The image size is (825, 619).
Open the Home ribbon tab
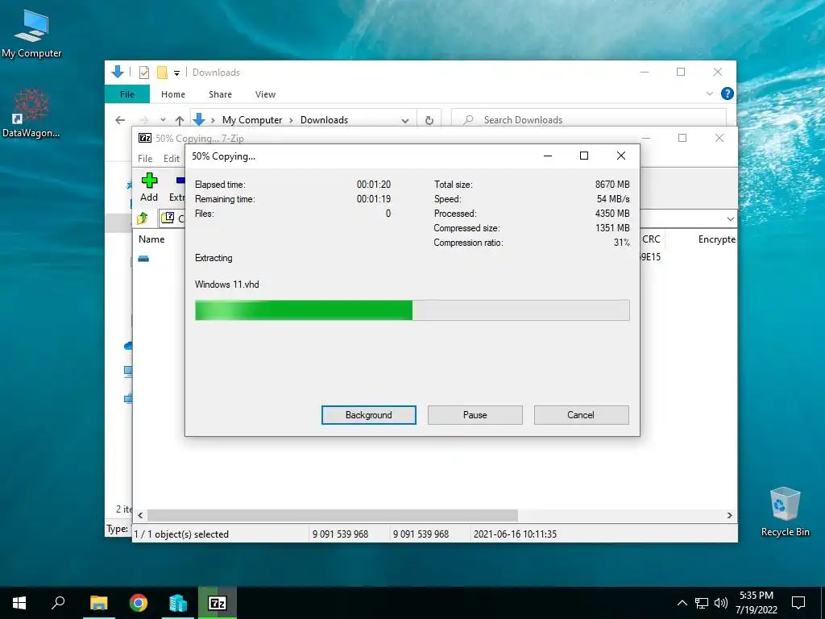(173, 94)
